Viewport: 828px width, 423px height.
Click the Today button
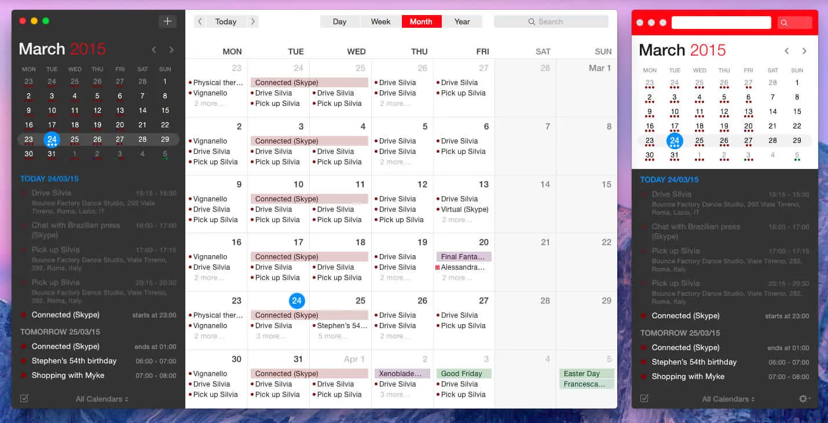[226, 21]
